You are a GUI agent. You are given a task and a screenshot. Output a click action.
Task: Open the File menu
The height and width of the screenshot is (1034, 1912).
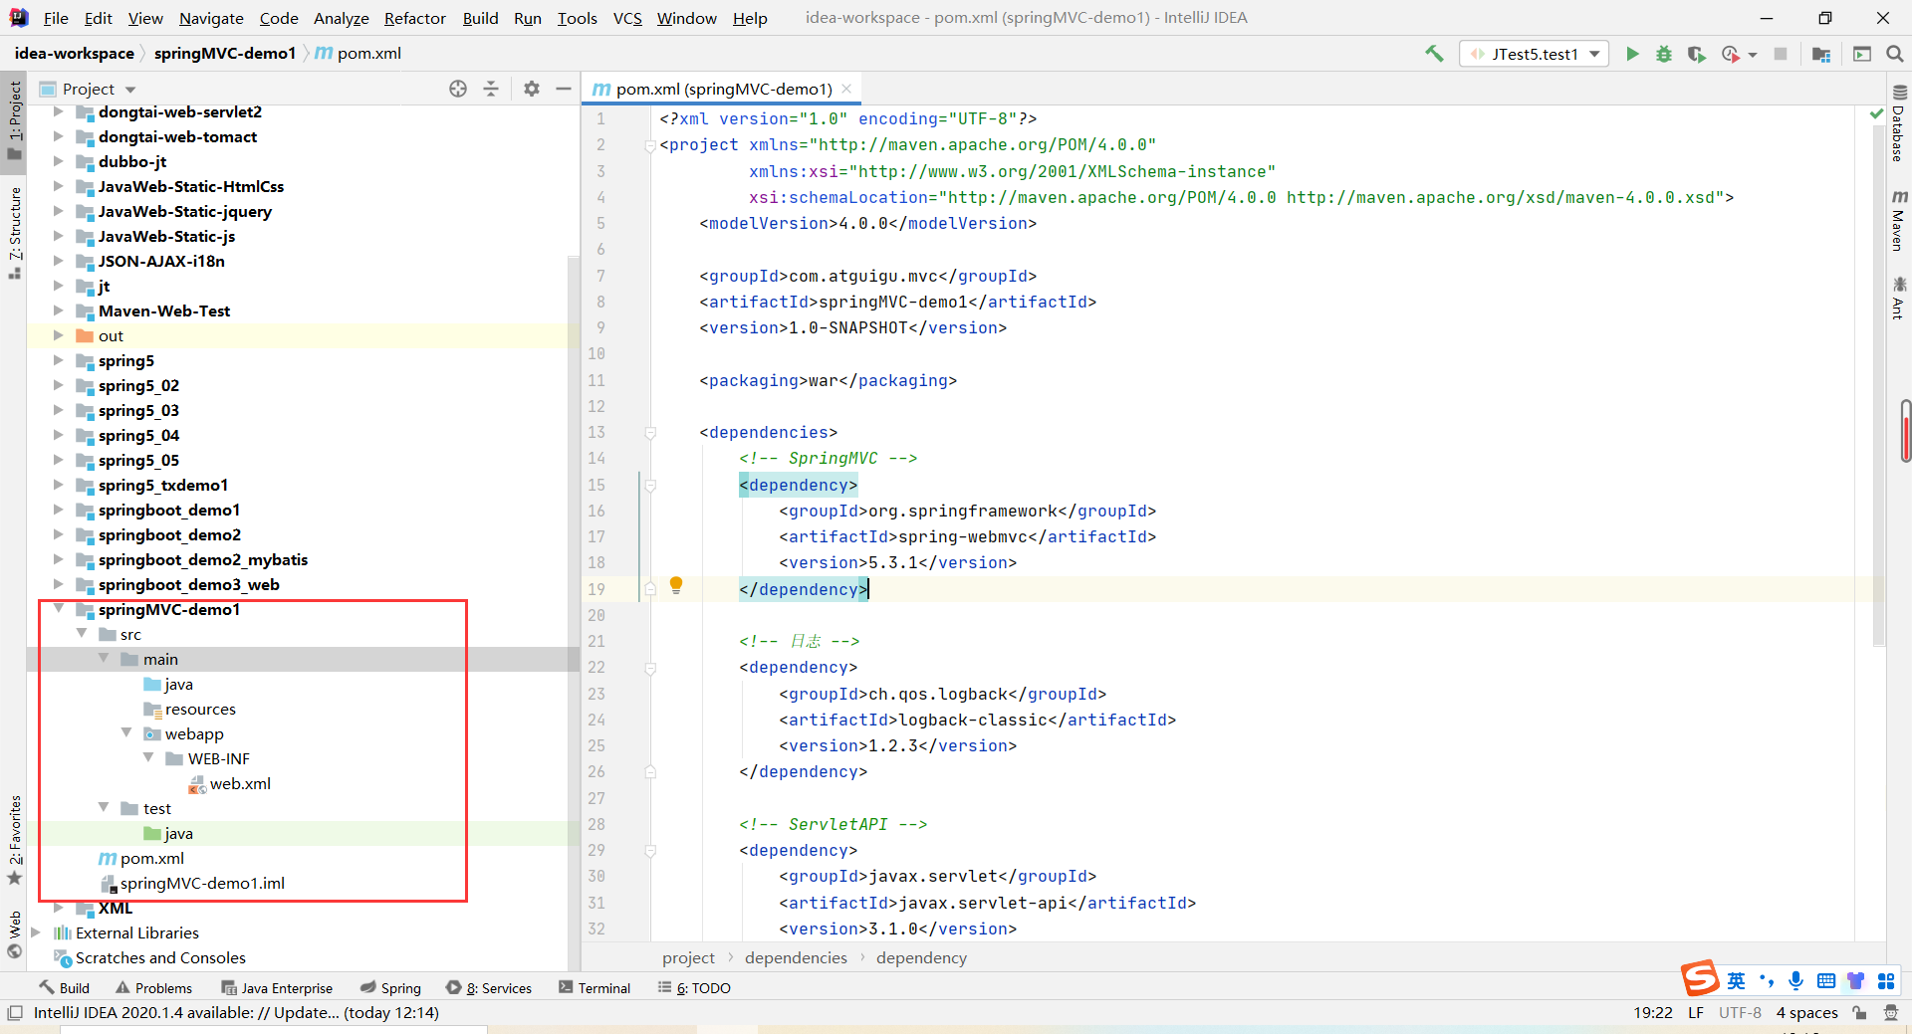point(56,18)
